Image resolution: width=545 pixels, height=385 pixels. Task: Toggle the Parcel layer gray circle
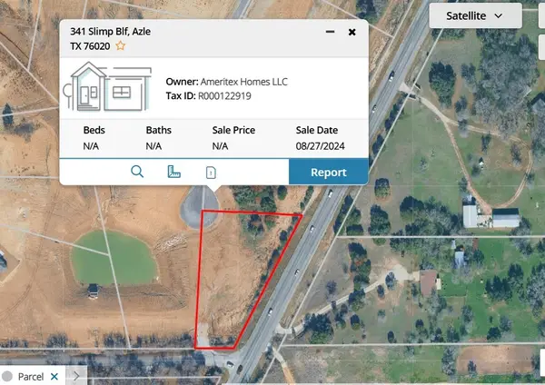click(x=7, y=376)
